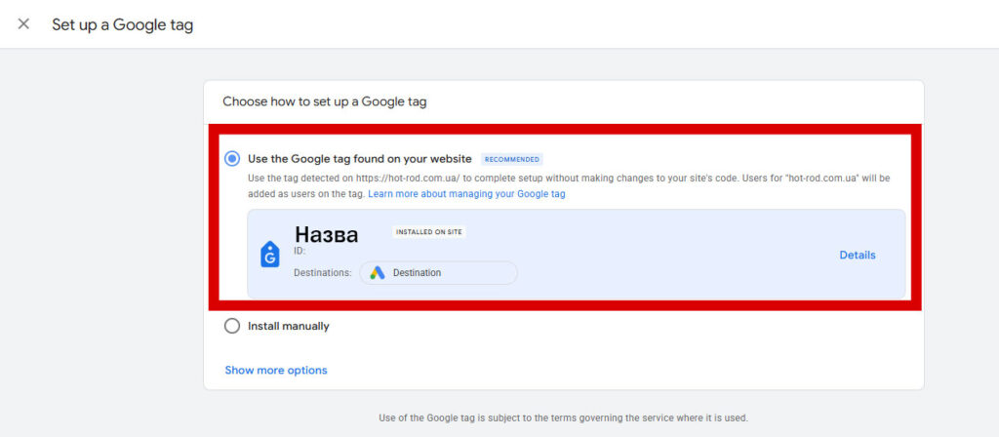Open 'Learn more about managing your Google tag'
The height and width of the screenshot is (437, 999).
pyautogui.click(x=466, y=194)
